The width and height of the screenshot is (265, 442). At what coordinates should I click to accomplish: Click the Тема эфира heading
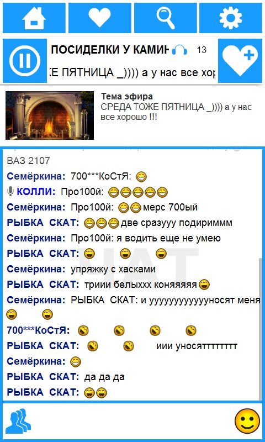click(x=127, y=96)
